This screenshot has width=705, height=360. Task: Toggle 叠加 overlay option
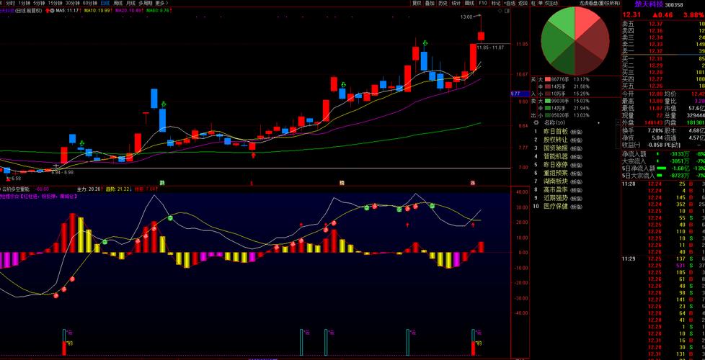point(430,4)
